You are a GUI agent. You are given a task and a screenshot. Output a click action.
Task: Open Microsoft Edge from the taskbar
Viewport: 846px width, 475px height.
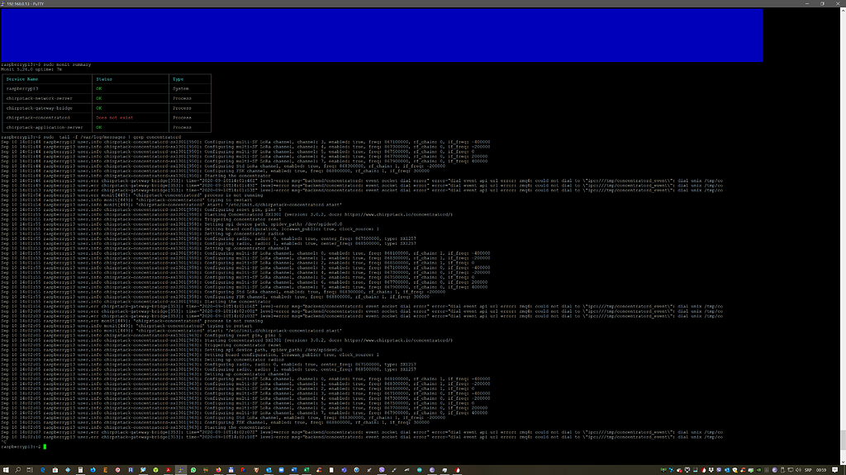click(x=41, y=468)
